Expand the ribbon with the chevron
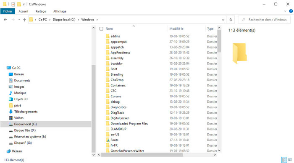This screenshot has width=294, height=163. [285, 11]
